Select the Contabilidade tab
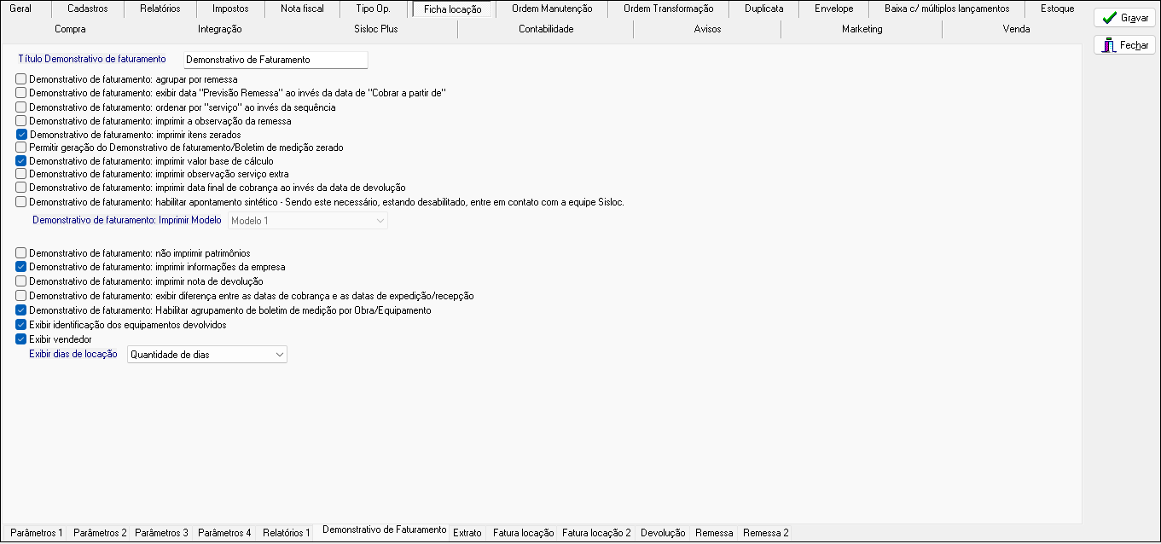Viewport: 1161px width, 544px height. coord(546,29)
